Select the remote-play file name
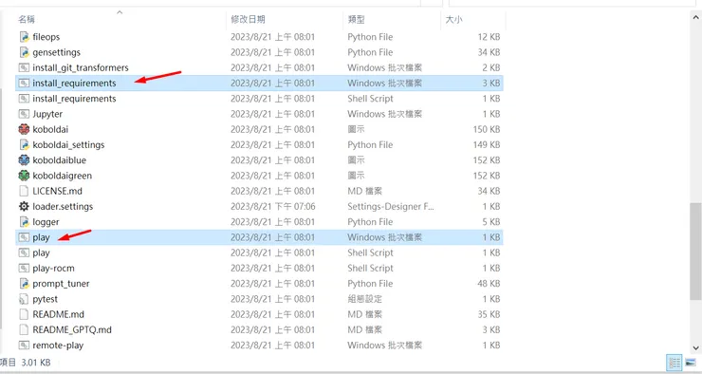The image size is (702, 374). 58,346
